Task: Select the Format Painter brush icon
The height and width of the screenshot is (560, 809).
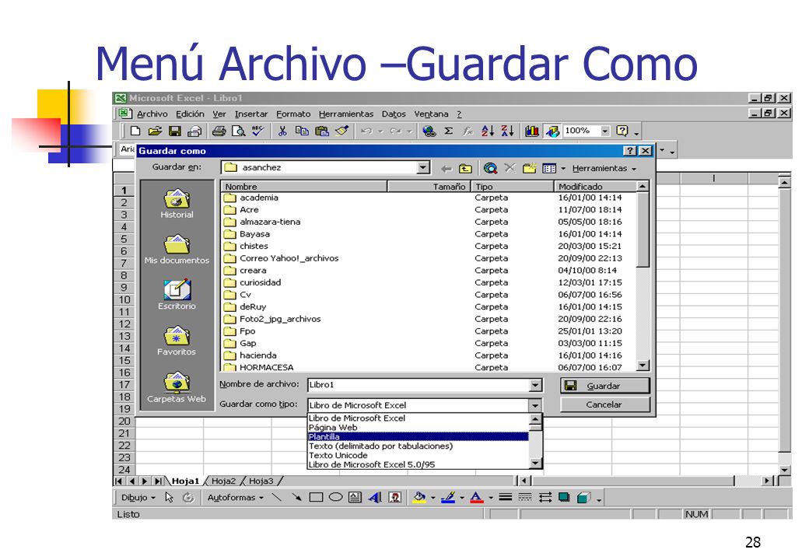Action: pos(341,131)
